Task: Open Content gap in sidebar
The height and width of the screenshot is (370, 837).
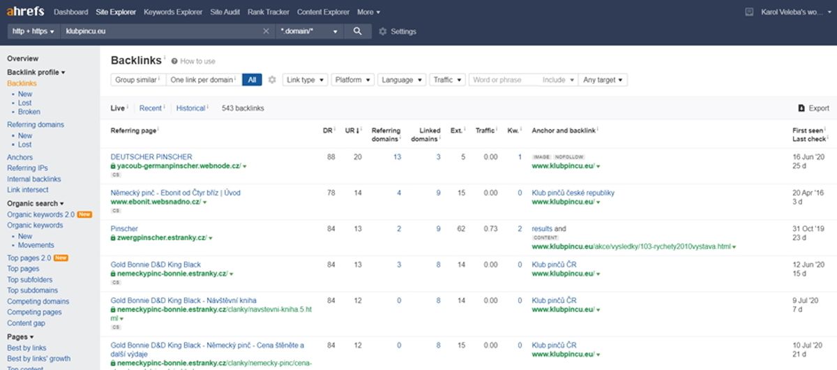Action: click(26, 323)
